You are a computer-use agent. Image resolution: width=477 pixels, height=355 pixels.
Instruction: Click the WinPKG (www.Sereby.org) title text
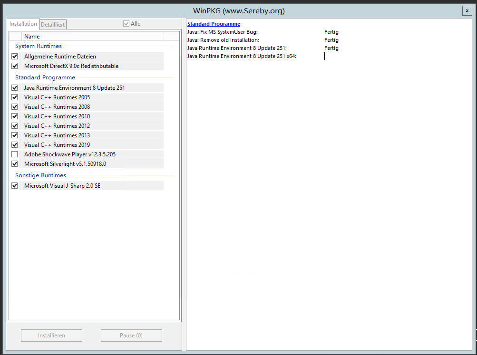[x=239, y=11]
